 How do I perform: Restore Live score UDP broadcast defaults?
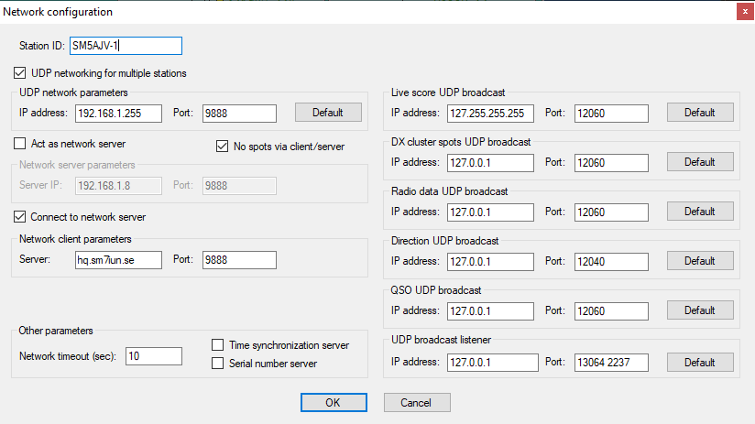pyautogui.click(x=700, y=113)
